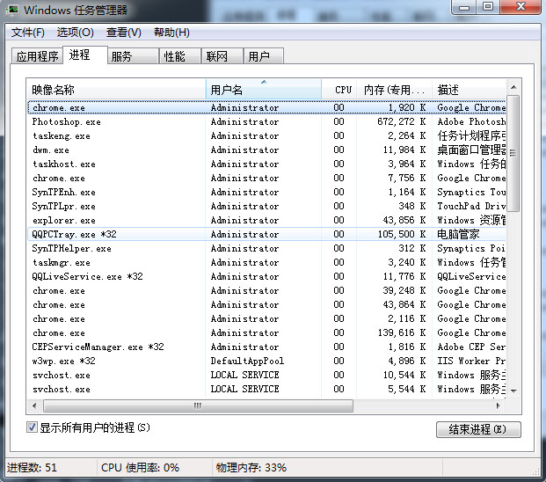Sort by 描述 column header
This screenshot has height=482, width=546.
pyautogui.click(x=469, y=90)
